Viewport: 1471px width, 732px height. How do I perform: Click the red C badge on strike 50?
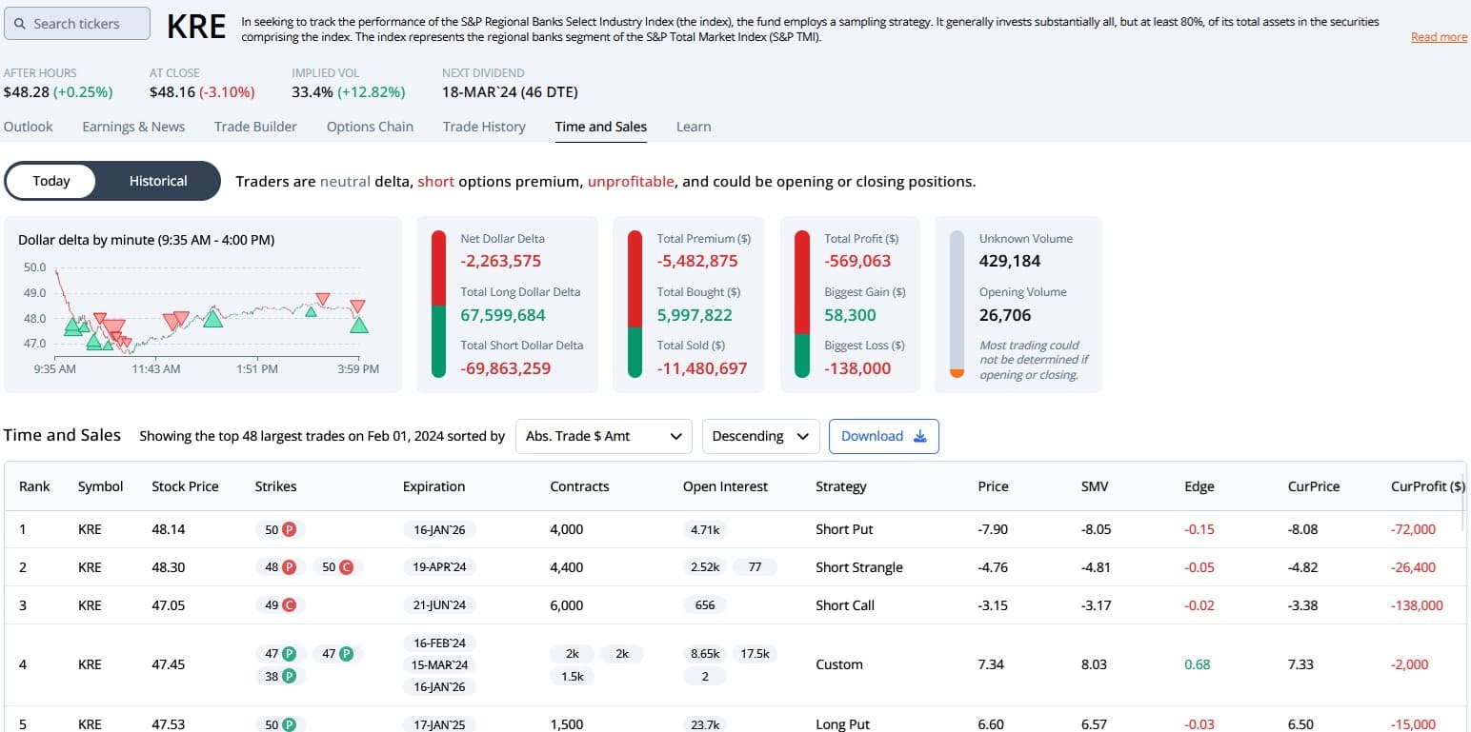coord(347,567)
